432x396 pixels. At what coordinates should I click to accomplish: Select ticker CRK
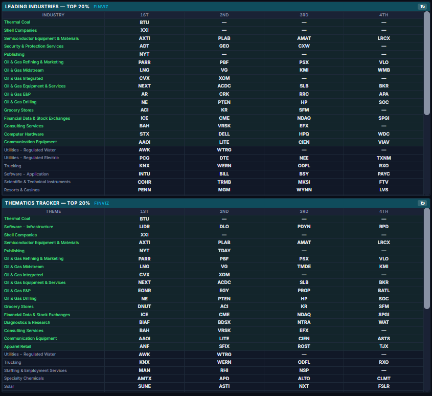(x=224, y=94)
